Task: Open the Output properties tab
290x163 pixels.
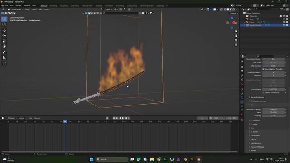Action: pos(242,71)
